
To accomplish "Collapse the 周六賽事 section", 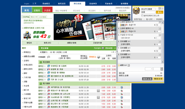I will tap(41, 84).
